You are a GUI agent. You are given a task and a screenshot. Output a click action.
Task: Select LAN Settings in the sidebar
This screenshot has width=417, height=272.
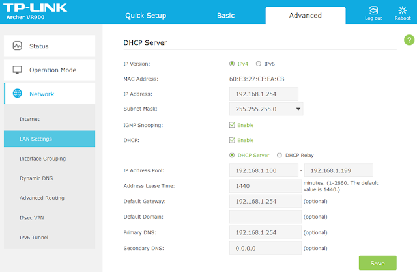pyautogui.click(x=50, y=139)
